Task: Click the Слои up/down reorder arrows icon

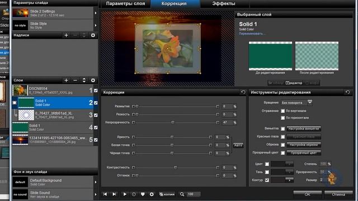Action: click(x=84, y=80)
